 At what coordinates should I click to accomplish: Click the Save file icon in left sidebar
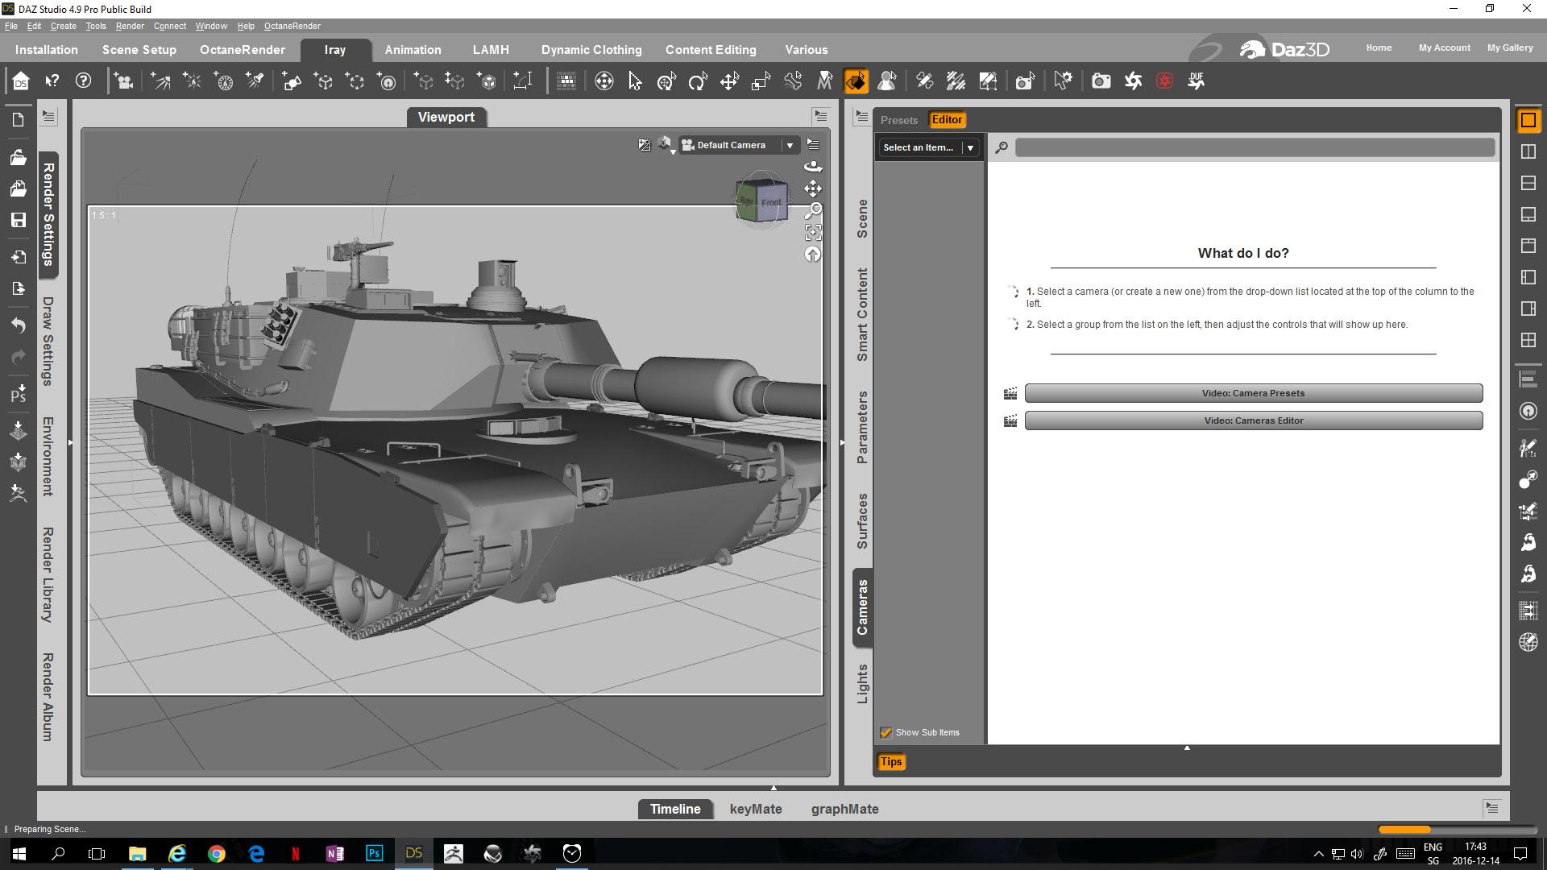point(18,220)
